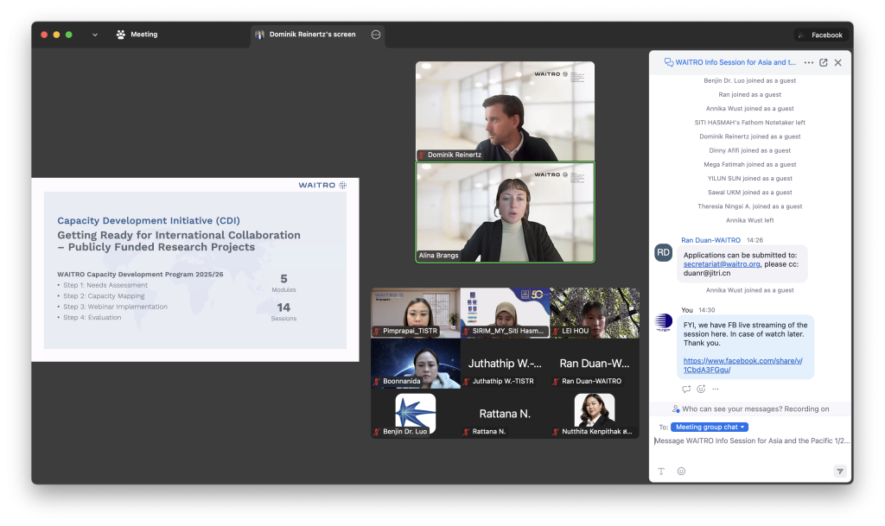The image size is (885, 526).
Task: Open options for Dominik Reinertz's shared screen
Action: pyautogui.click(x=376, y=35)
